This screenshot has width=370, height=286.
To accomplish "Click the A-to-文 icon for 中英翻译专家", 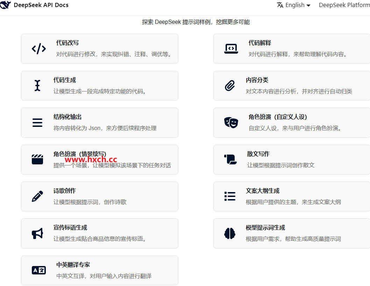I will (x=39, y=270).
